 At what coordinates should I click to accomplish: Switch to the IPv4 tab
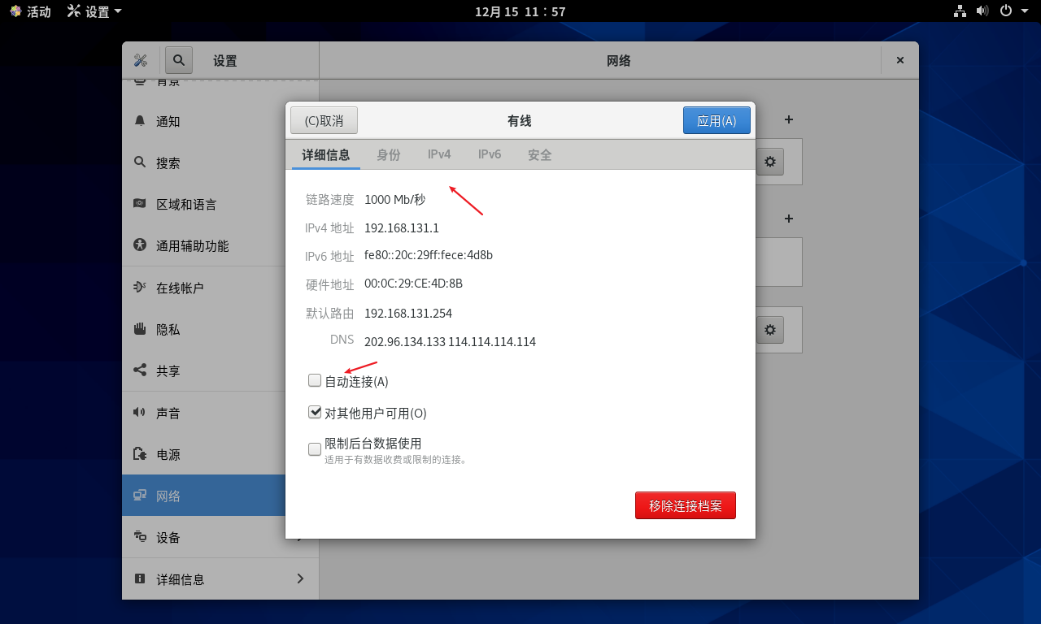(x=439, y=154)
